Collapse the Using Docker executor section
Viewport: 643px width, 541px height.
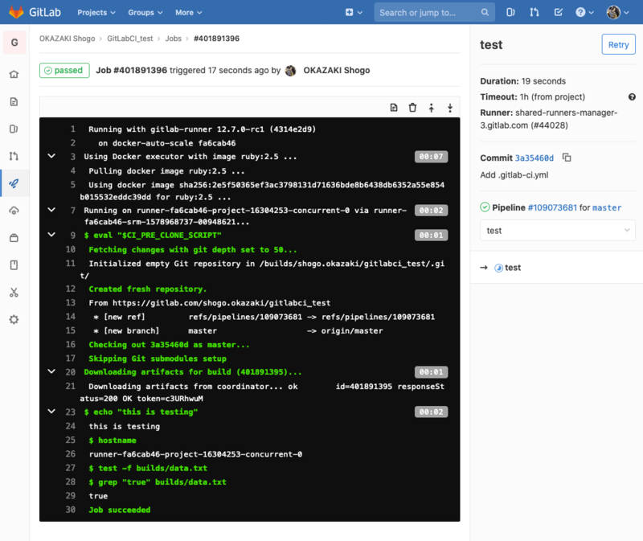tap(51, 156)
